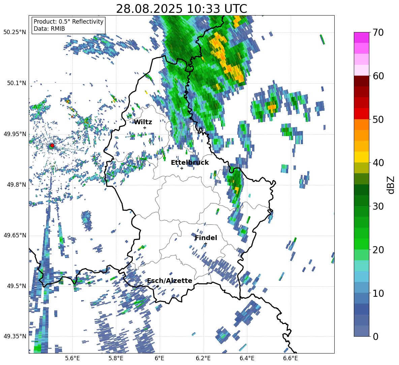Click the 49.35°N latitude label

point(15,336)
